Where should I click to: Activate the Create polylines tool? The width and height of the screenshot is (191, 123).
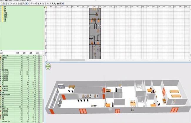36,4
